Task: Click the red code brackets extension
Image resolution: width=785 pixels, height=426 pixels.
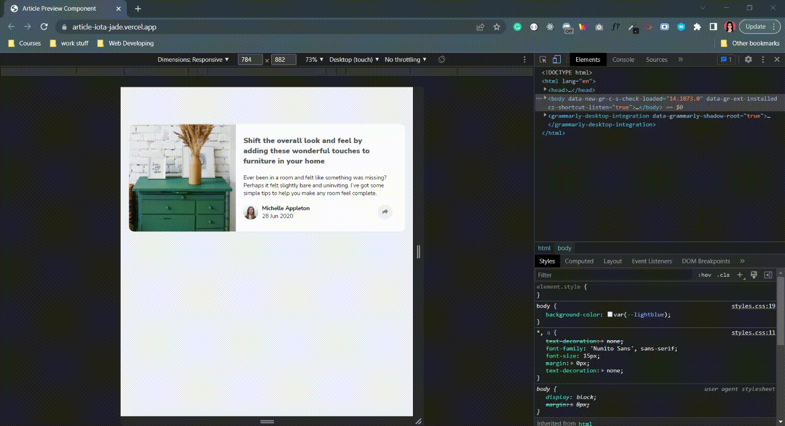Action: (x=648, y=27)
